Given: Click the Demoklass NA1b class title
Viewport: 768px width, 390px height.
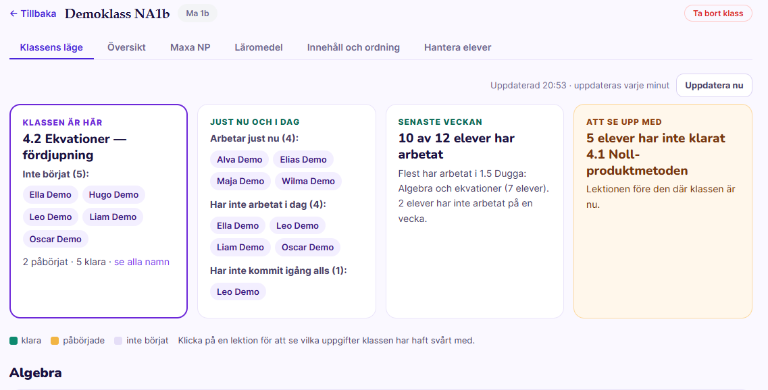Looking at the screenshot, I should tap(117, 13).
